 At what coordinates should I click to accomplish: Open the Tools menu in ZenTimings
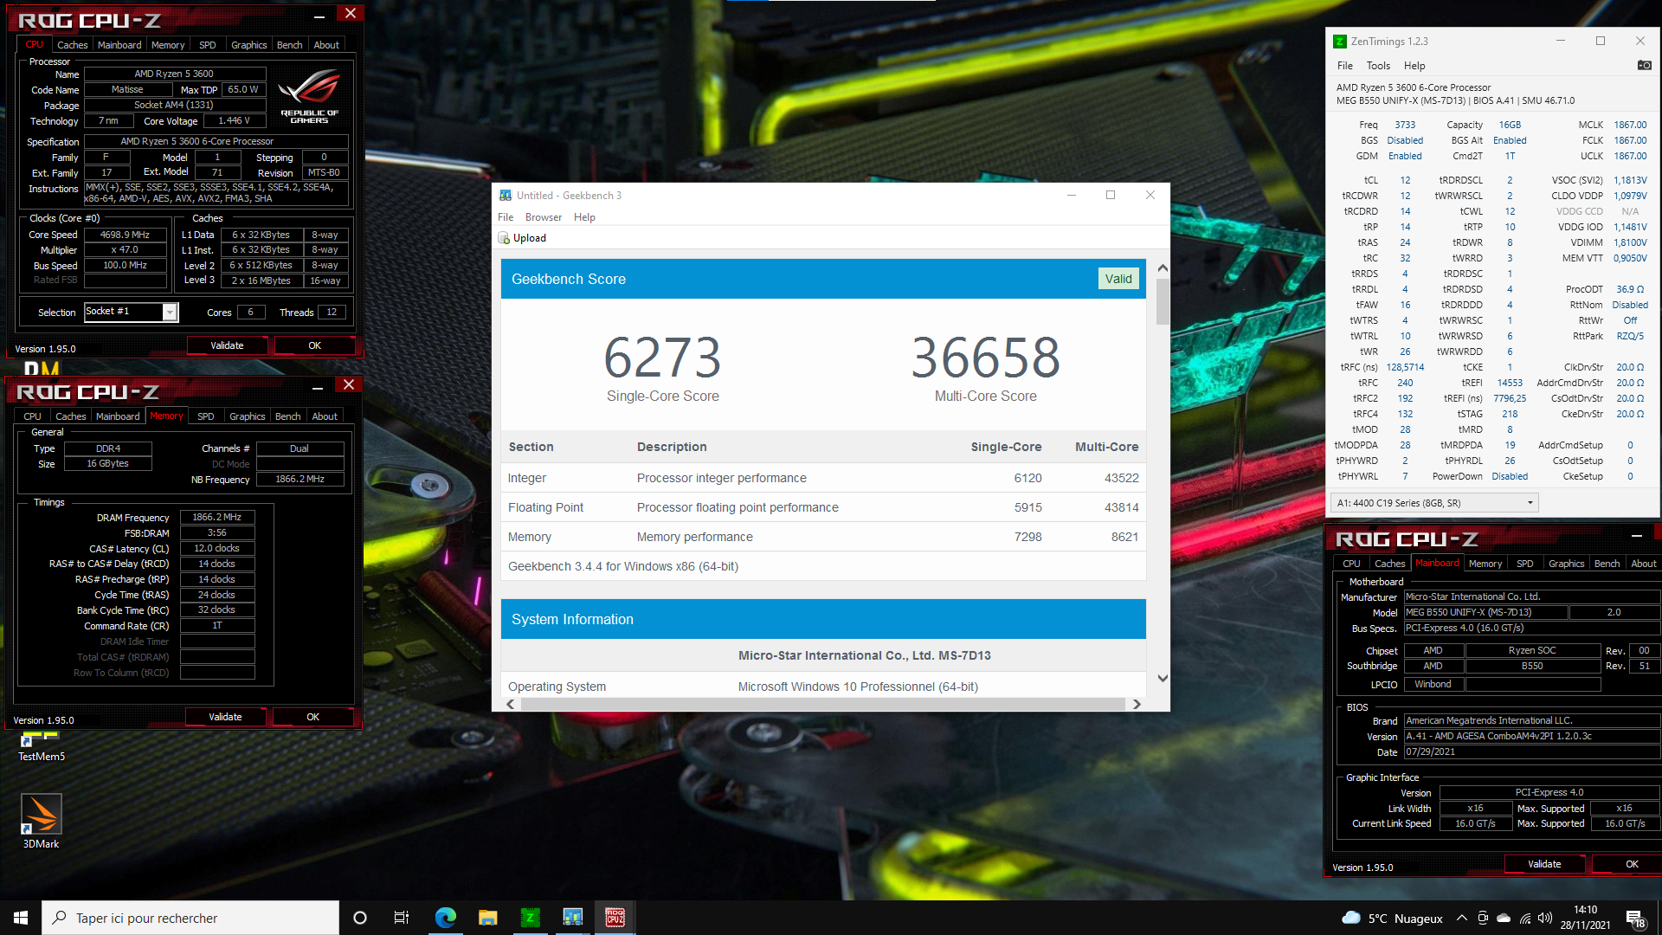[1378, 66]
